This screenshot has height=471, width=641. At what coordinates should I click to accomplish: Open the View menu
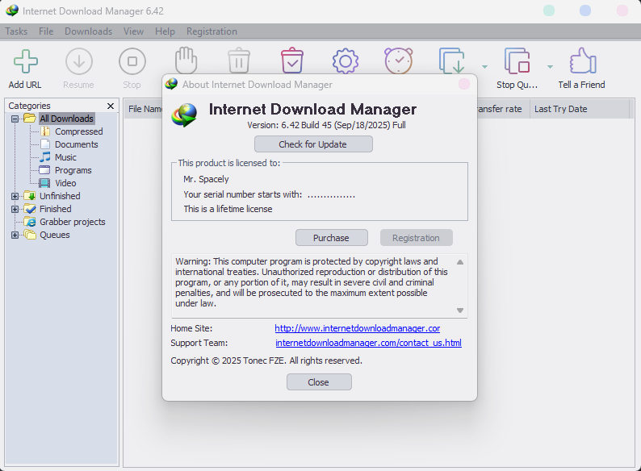coord(134,31)
